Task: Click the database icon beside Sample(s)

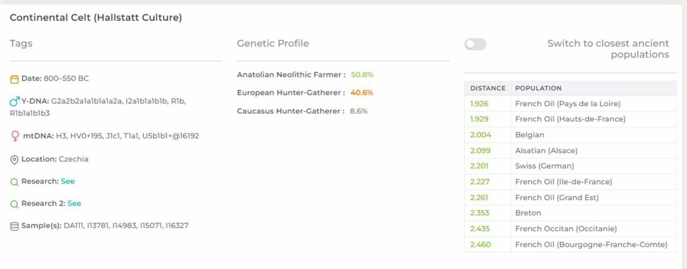Action: point(14,226)
